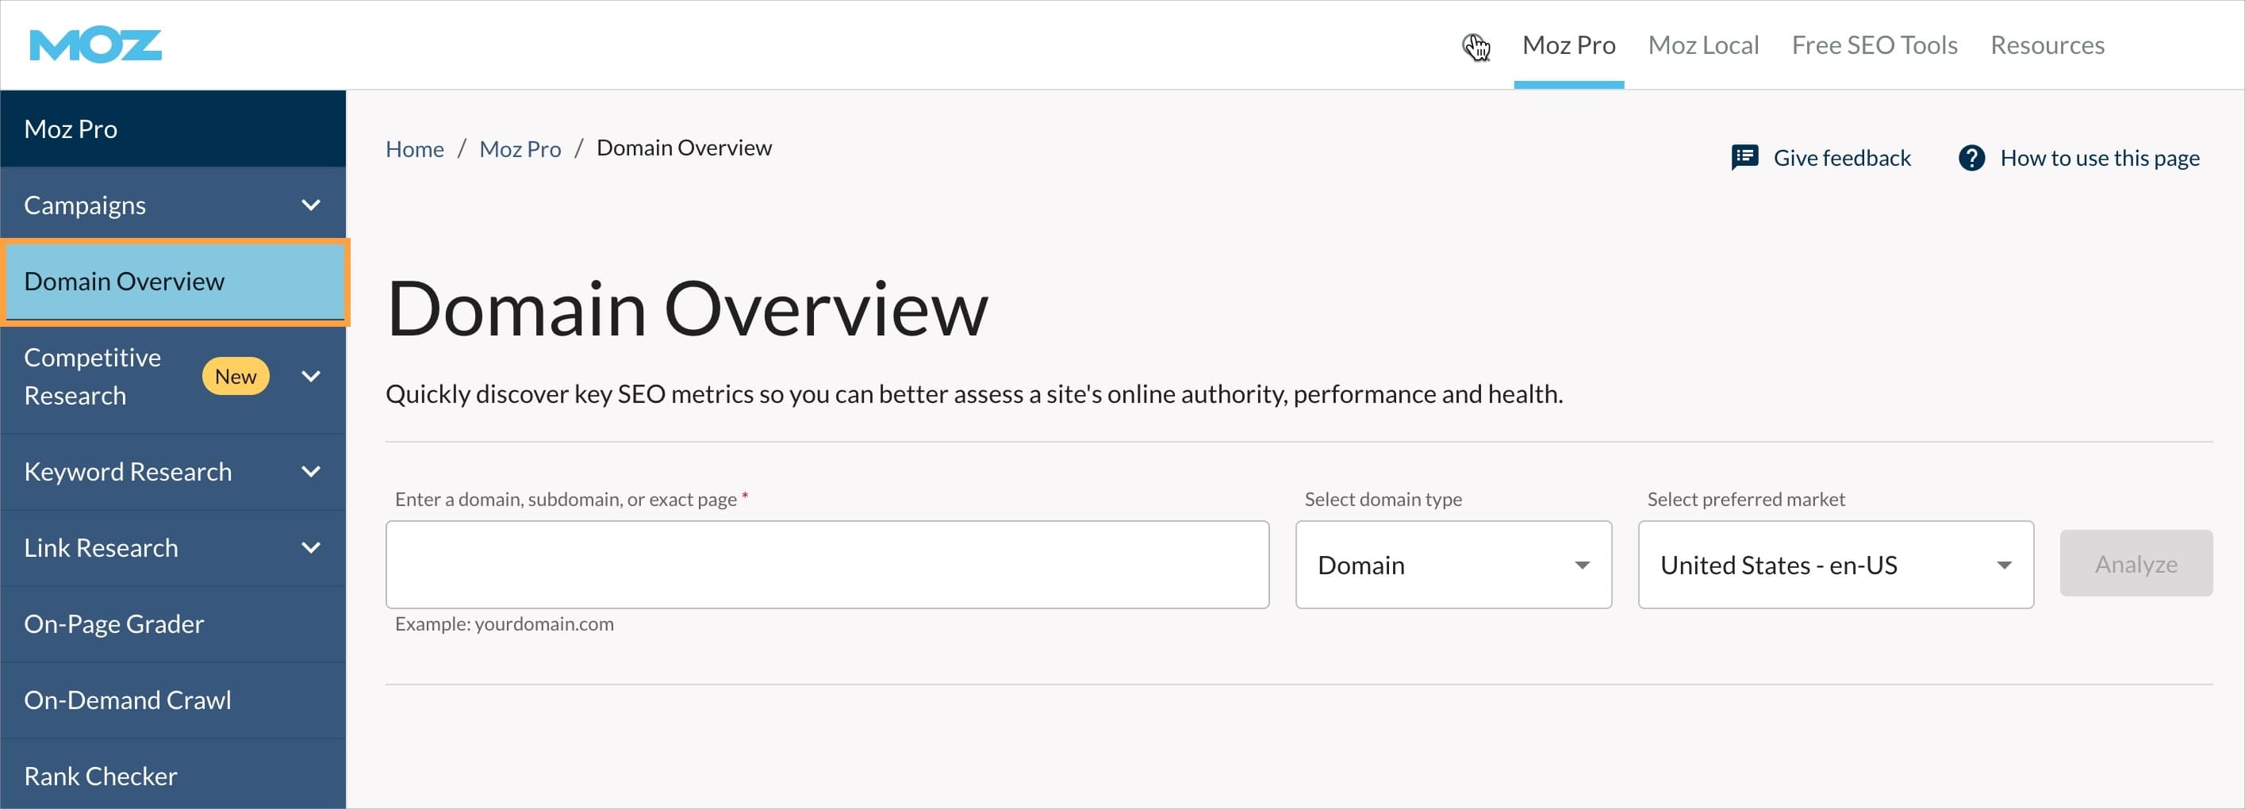This screenshot has width=2245, height=809.
Task: Click the Analyze button
Action: [x=2136, y=563]
